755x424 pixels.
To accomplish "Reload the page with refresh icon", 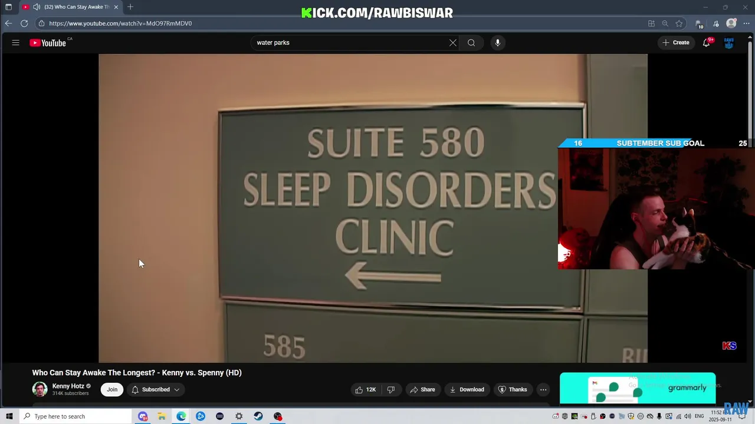I will pos(24,23).
